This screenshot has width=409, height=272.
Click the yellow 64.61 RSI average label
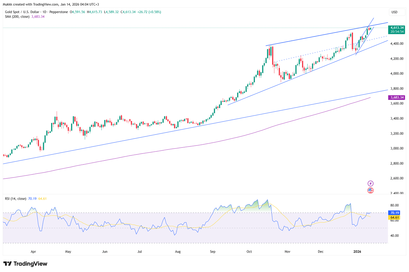tap(394, 217)
